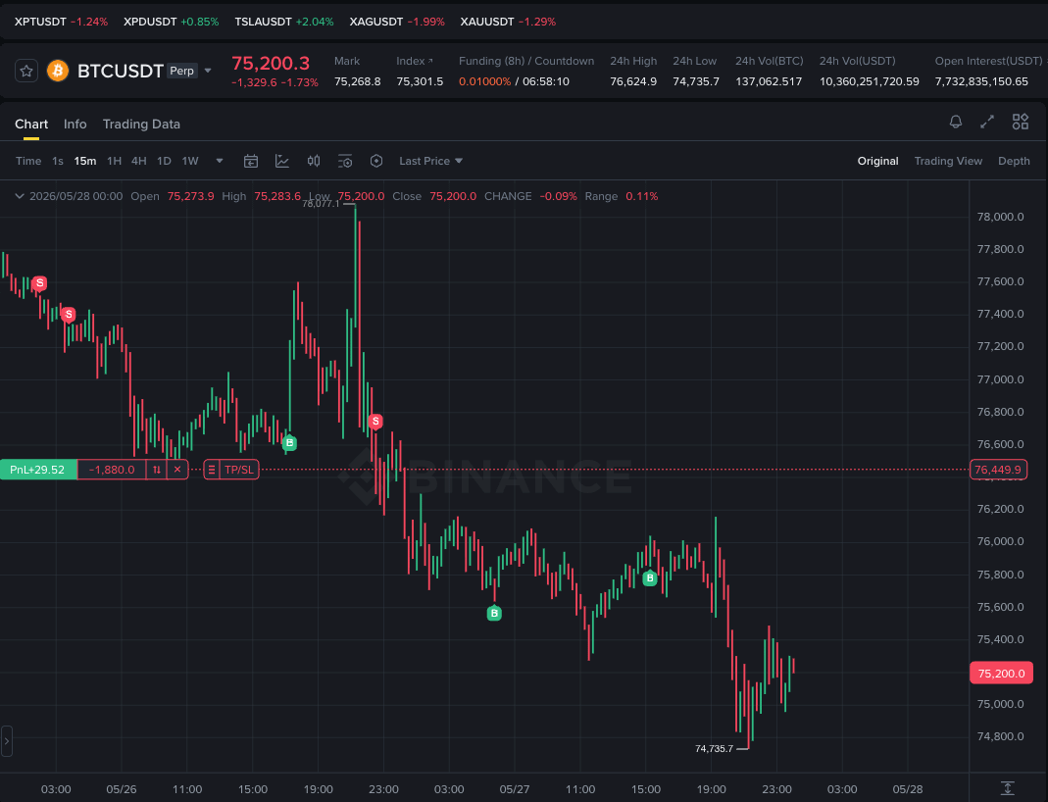Open XPDUSDT ticker in top bar
This screenshot has width=1048, height=802.
coord(172,22)
